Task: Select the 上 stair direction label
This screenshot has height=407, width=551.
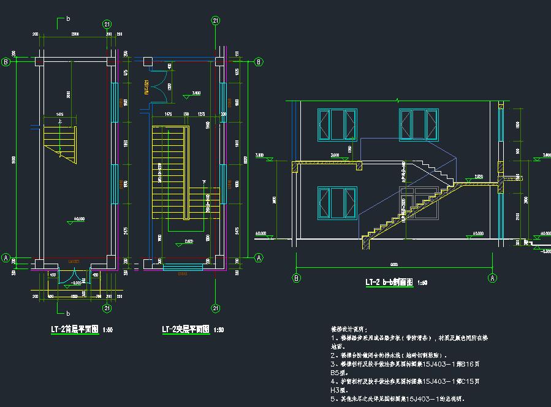Action: 60,121
